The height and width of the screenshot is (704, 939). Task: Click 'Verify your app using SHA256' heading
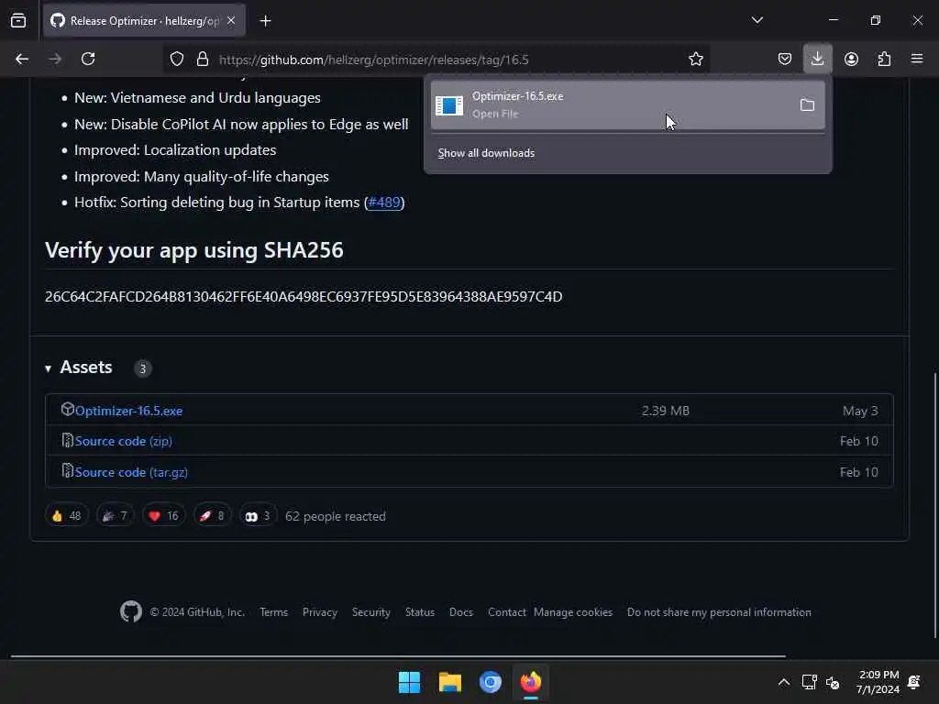coord(194,250)
